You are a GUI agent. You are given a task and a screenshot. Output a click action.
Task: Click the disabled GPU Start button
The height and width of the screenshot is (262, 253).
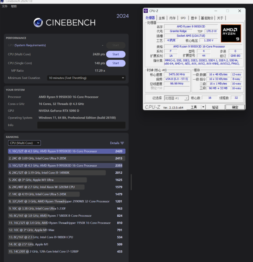pyautogui.click(x=116, y=45)
